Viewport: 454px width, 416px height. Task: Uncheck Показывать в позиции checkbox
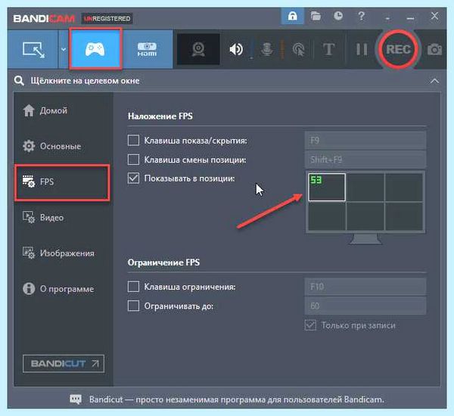tap(133, 179)
